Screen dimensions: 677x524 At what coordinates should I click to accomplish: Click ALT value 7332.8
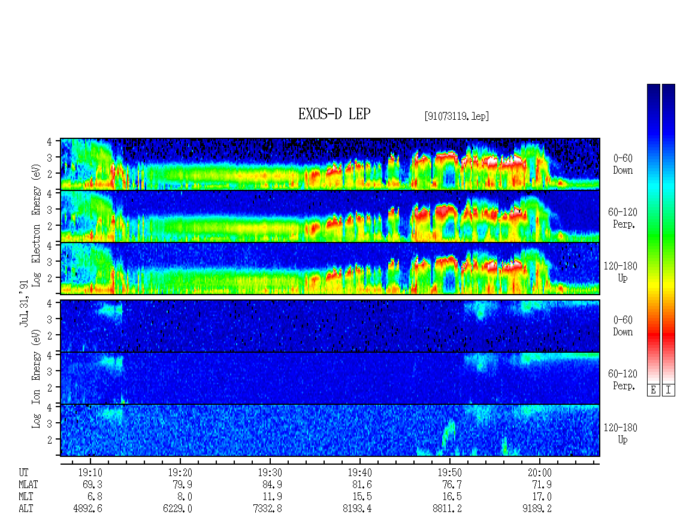pos(267,509)
